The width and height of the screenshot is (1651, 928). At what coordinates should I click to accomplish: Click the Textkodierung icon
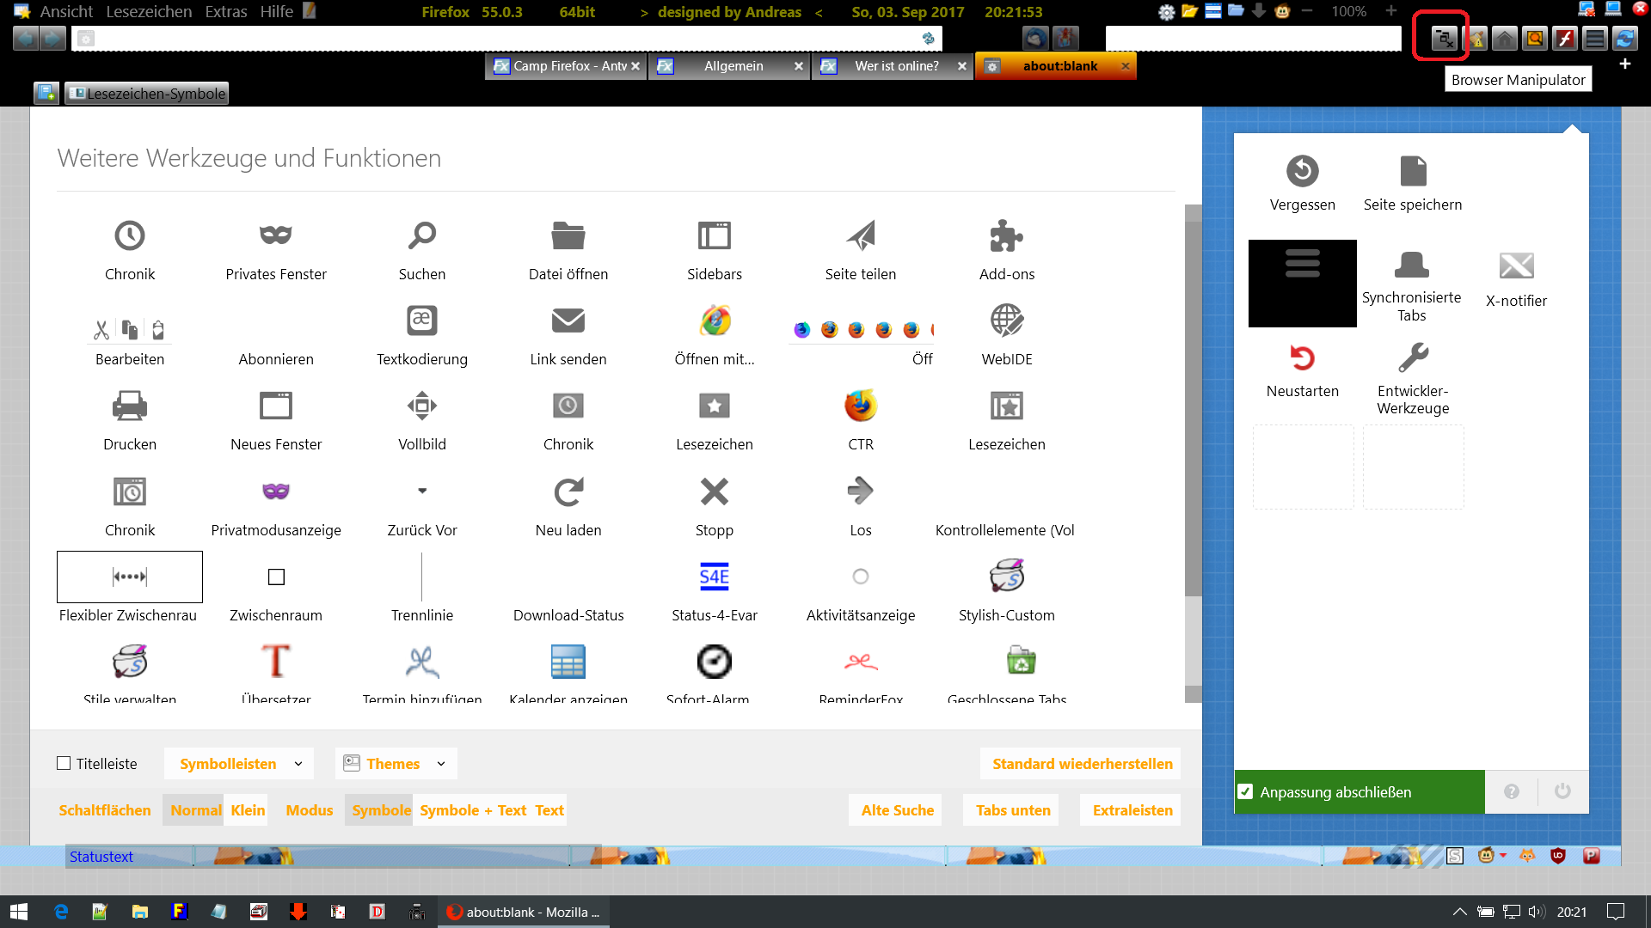(x=421, y=321)
